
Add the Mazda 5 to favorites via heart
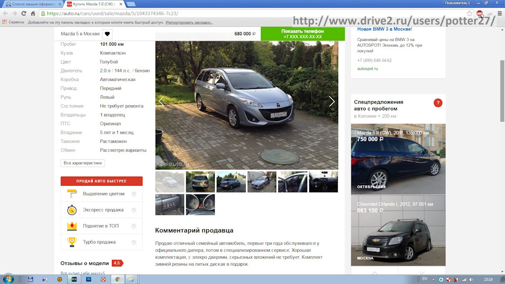pos(107,34)
